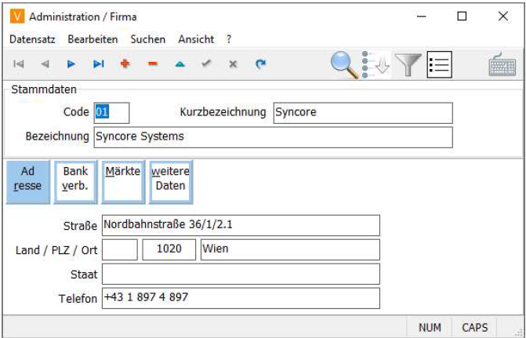This screenshot has height=338, width=526.
Task: Click the sort order icon
Action: point(375,64)
